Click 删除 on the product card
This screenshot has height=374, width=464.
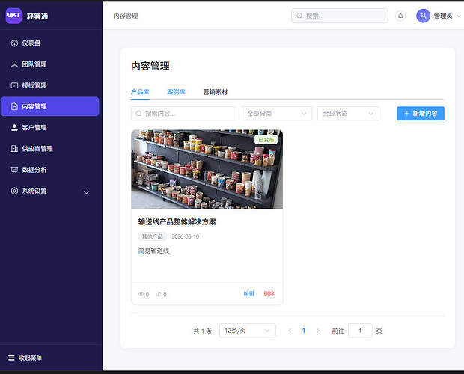click(269, 294)
